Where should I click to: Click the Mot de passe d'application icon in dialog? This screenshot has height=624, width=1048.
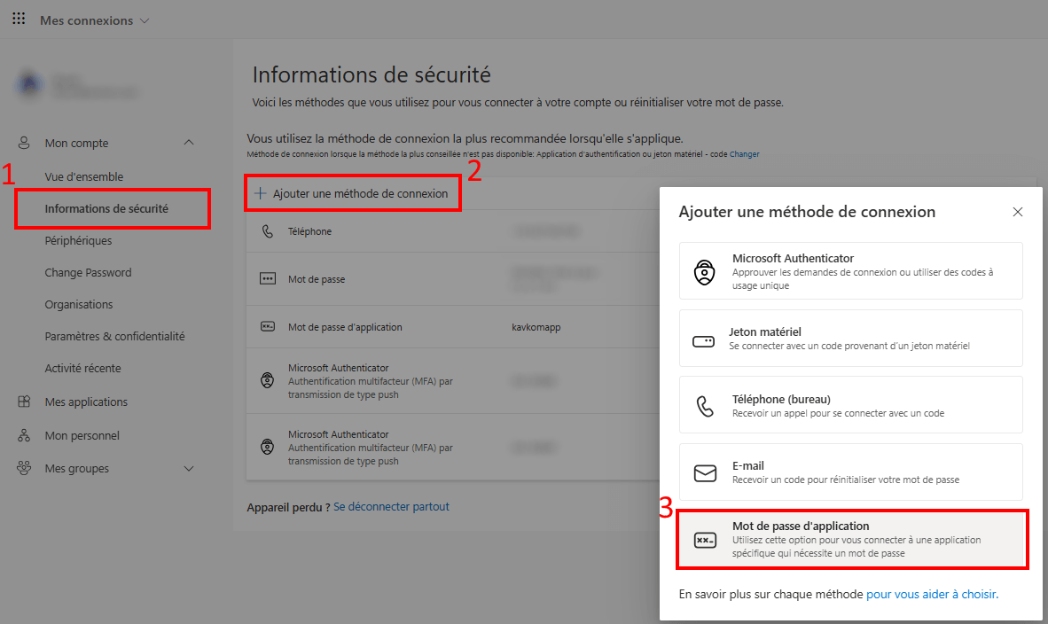click(x=705, y=540)
